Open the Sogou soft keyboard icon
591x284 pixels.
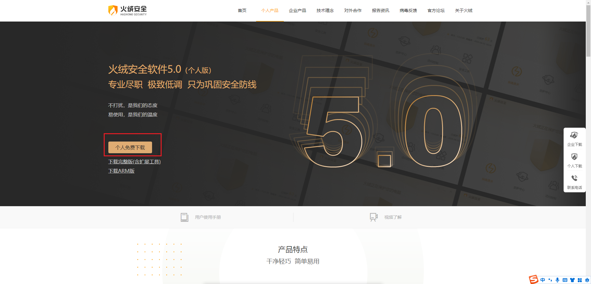point(565,280)
